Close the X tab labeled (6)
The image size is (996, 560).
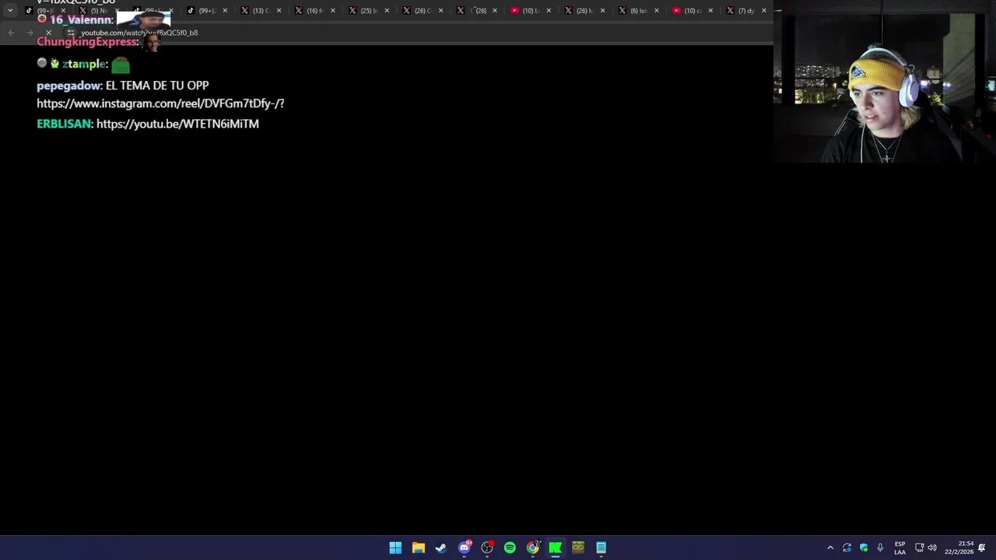click(x=657, y=11)
